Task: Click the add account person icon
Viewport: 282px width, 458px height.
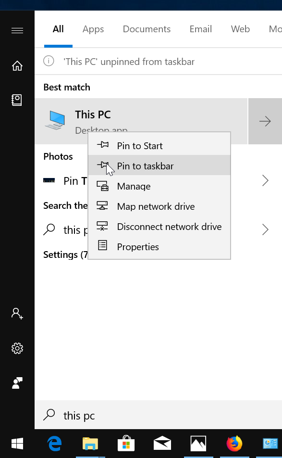Action: click(x=17, y=313)
